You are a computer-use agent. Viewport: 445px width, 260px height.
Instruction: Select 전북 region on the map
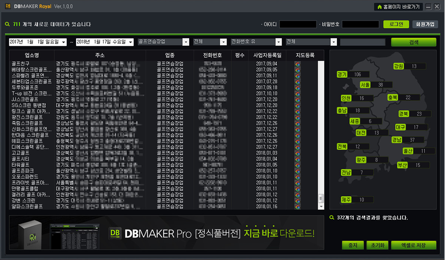pyautogui.click(x=342, y=147)
